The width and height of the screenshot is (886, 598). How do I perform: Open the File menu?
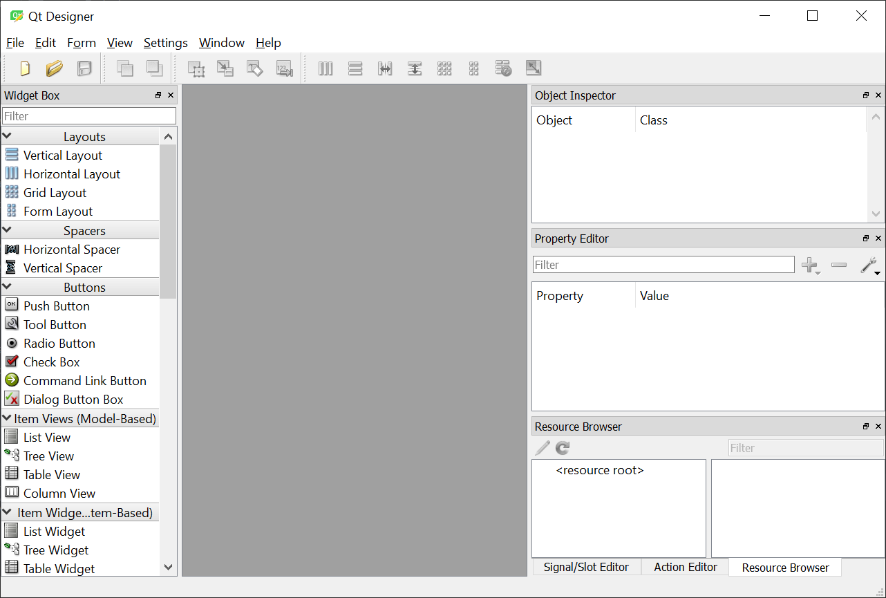tap(15, 43)
